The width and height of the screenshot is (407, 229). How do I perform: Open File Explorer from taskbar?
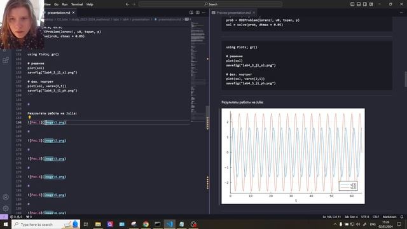click(x=98, y=224)
